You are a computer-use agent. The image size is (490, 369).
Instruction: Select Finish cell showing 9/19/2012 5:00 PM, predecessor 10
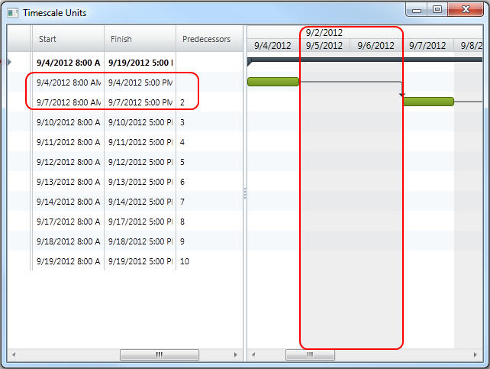[140, 261]
